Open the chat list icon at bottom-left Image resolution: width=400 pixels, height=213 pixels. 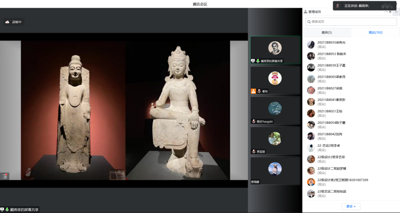click(x=5, y=176)
